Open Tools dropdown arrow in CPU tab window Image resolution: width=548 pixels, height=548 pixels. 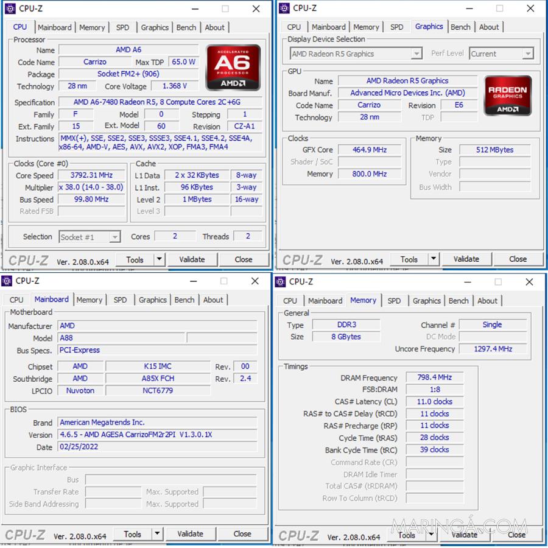(x=160, y=259)
